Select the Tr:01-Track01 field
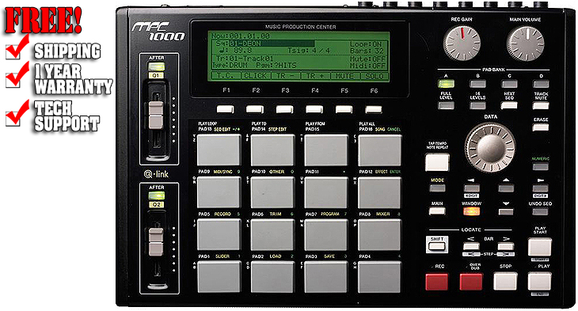578x311 pixels. (245, 59)
